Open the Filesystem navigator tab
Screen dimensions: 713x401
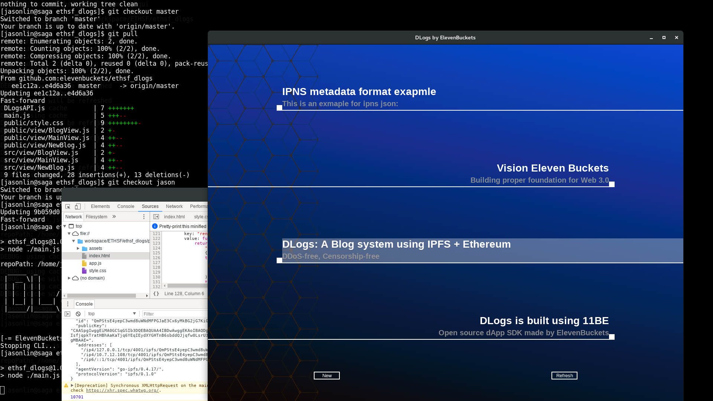click(96, 217)
